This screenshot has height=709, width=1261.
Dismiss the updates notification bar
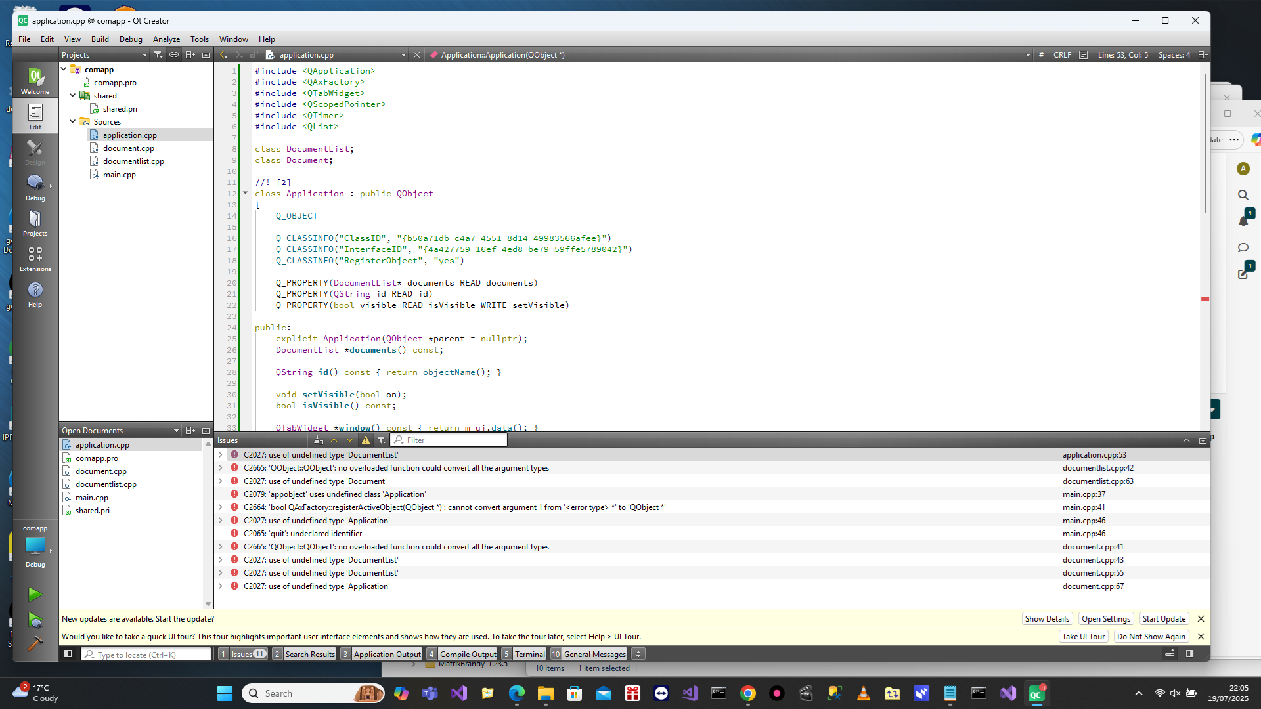coord(1201,619)
